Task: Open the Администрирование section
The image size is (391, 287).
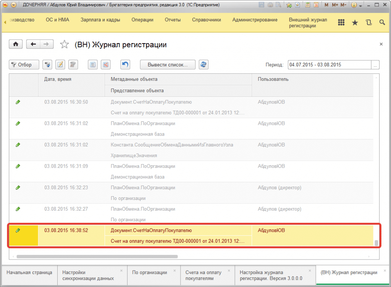Action: (x=255, y=20)
